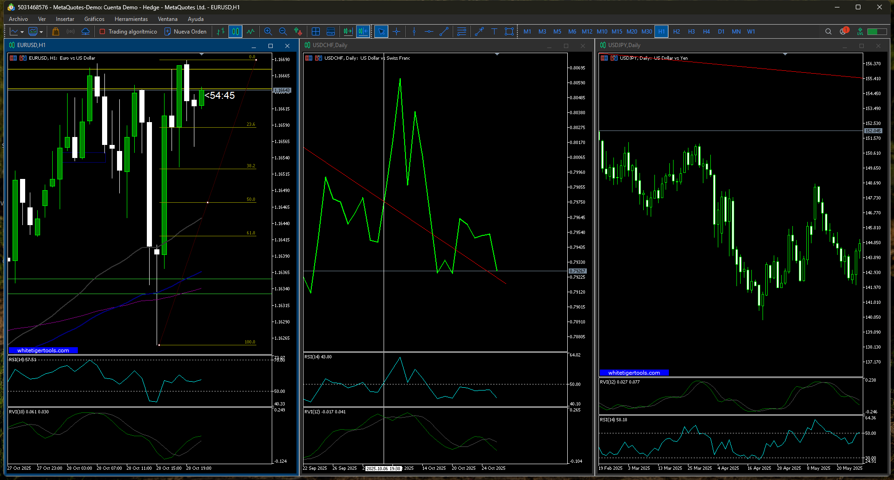Visit the whitetigertools.com link on EURUSD chart
Image resolution: width=894 pixels, height=480 pixels.
point(43,350)
